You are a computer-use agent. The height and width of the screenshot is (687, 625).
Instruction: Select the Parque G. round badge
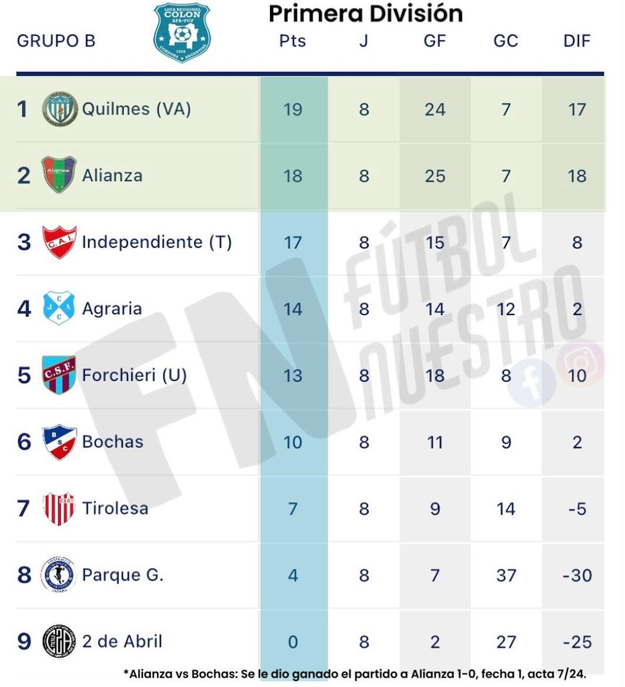59,575
